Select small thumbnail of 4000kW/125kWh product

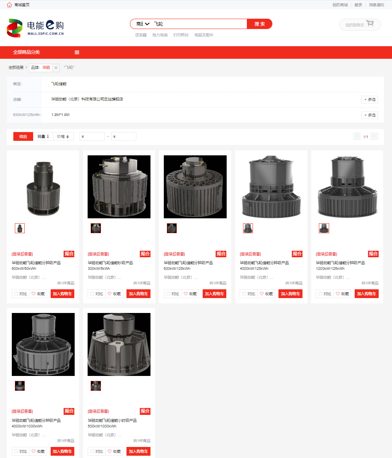click(x=248, y=228)
